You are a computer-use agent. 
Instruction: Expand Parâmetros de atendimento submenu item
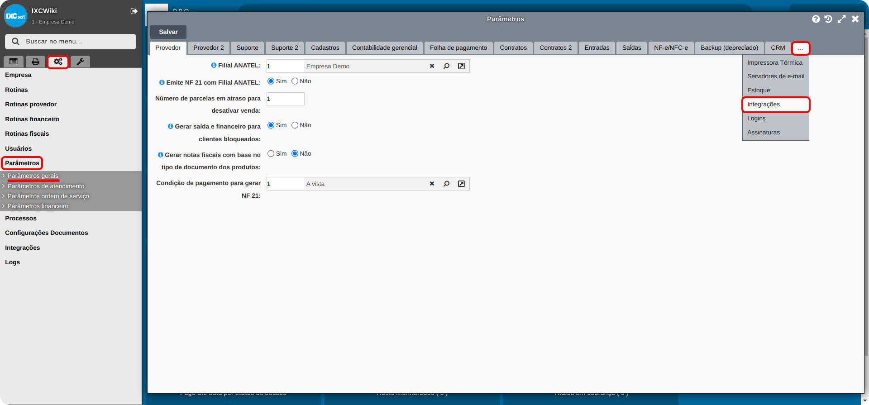tap(46, 186)
